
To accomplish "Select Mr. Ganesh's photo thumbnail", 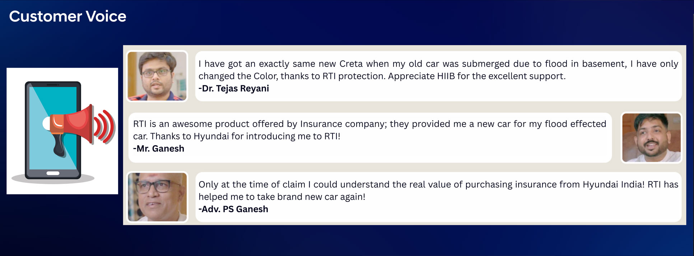I will (x=651, y=137).
